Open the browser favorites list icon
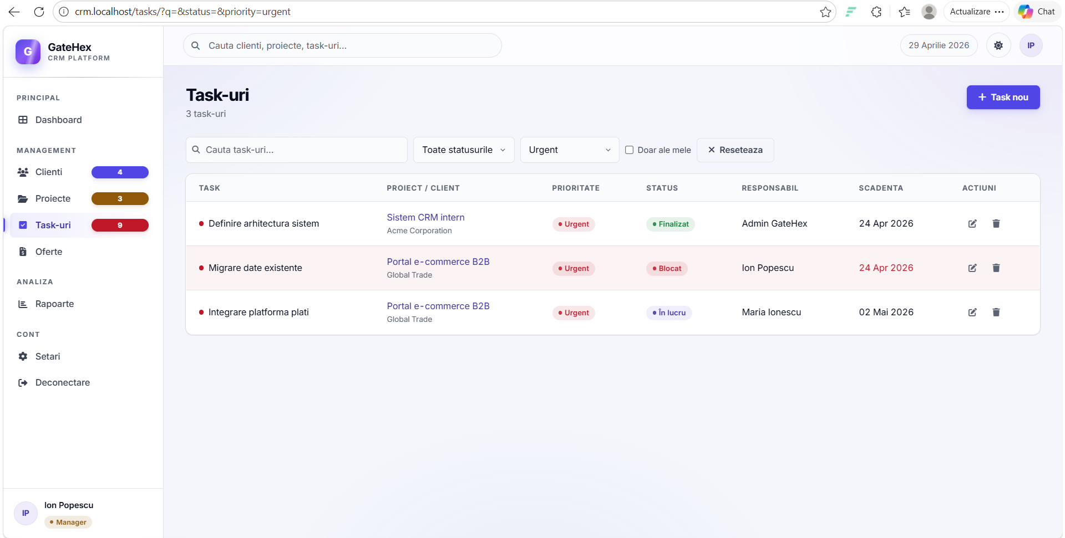This screenshot has width=1065, height=538. pyautogui.click(x=905, y=12)
